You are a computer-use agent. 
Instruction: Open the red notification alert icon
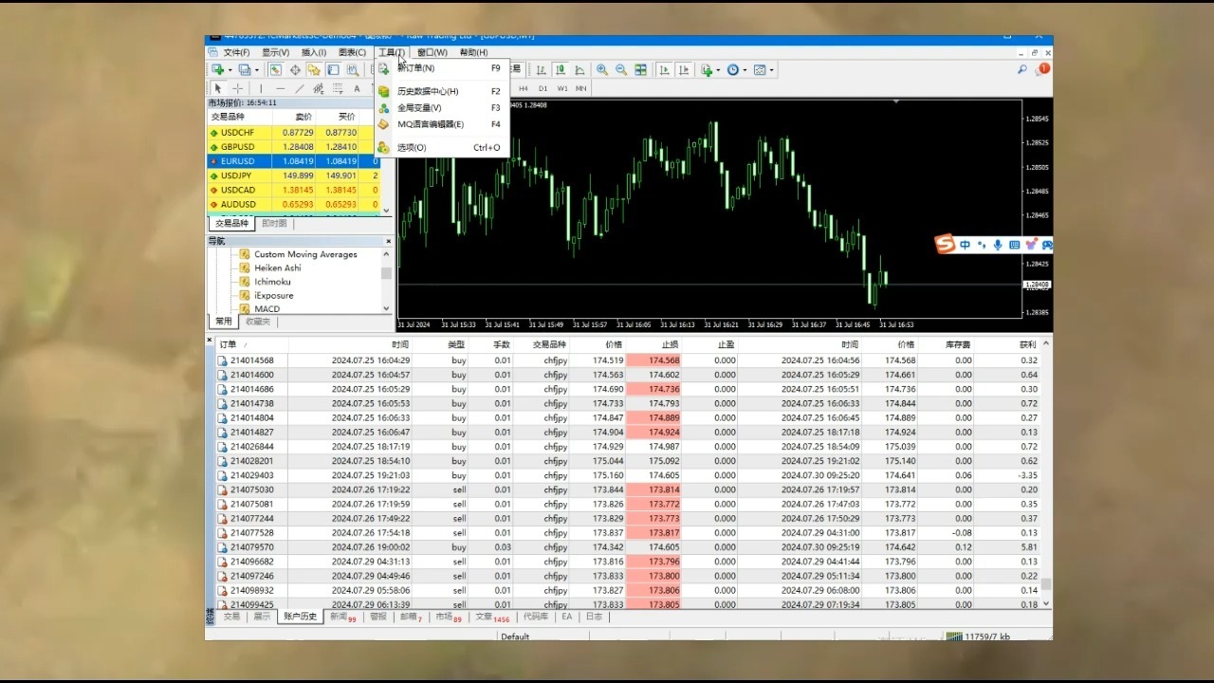[1043, 68]
